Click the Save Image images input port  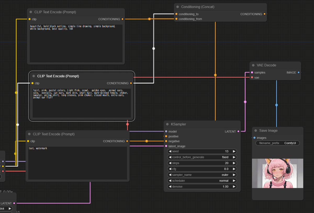pyautogui.click(x=255, y=138)
